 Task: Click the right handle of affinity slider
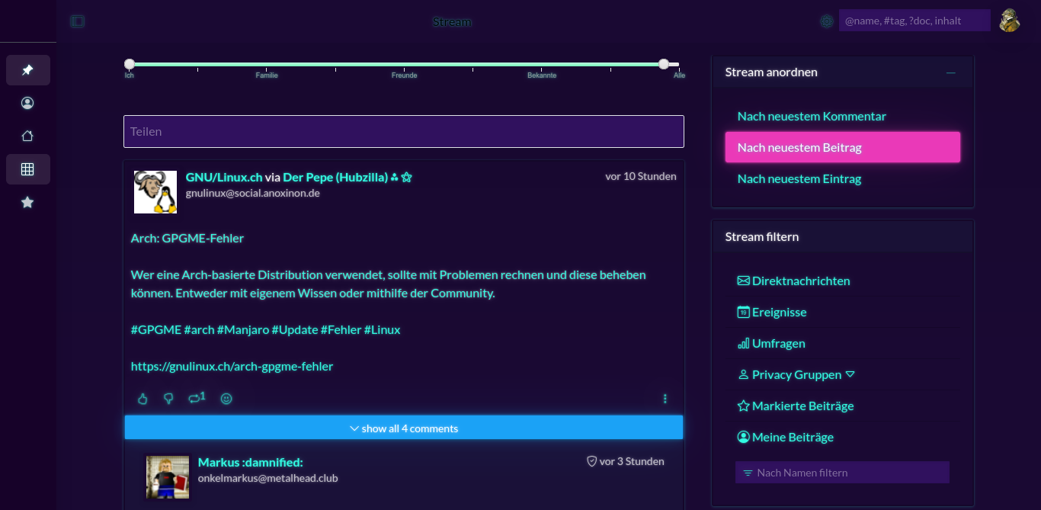click(x=664, y=64)
